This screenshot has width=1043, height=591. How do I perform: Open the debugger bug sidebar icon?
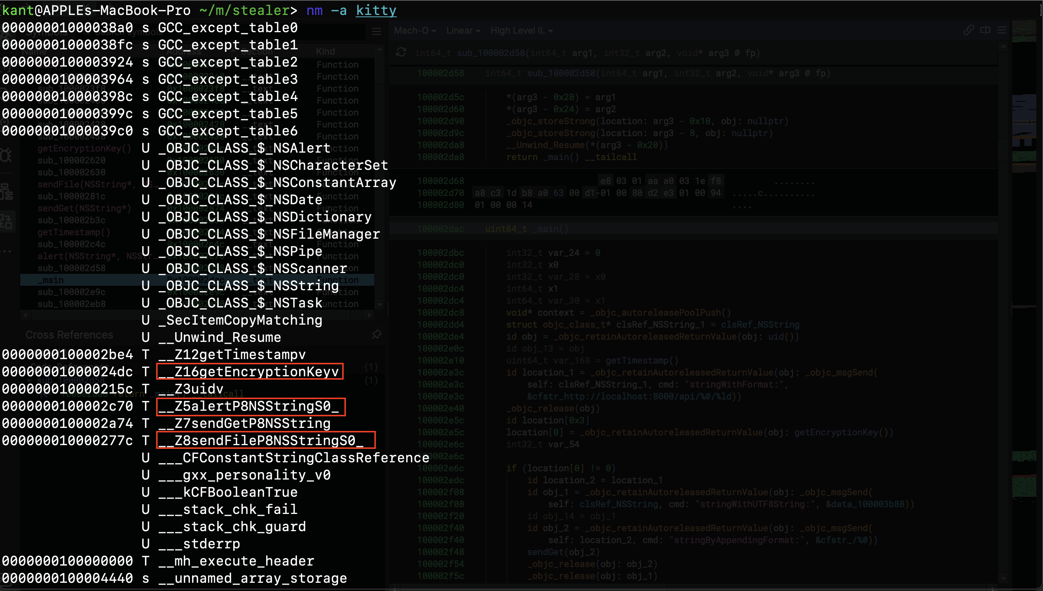click(6, 156)
